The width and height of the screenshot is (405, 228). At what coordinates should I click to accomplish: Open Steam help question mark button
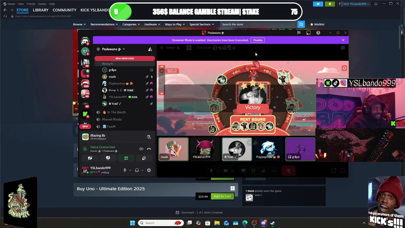340,4
